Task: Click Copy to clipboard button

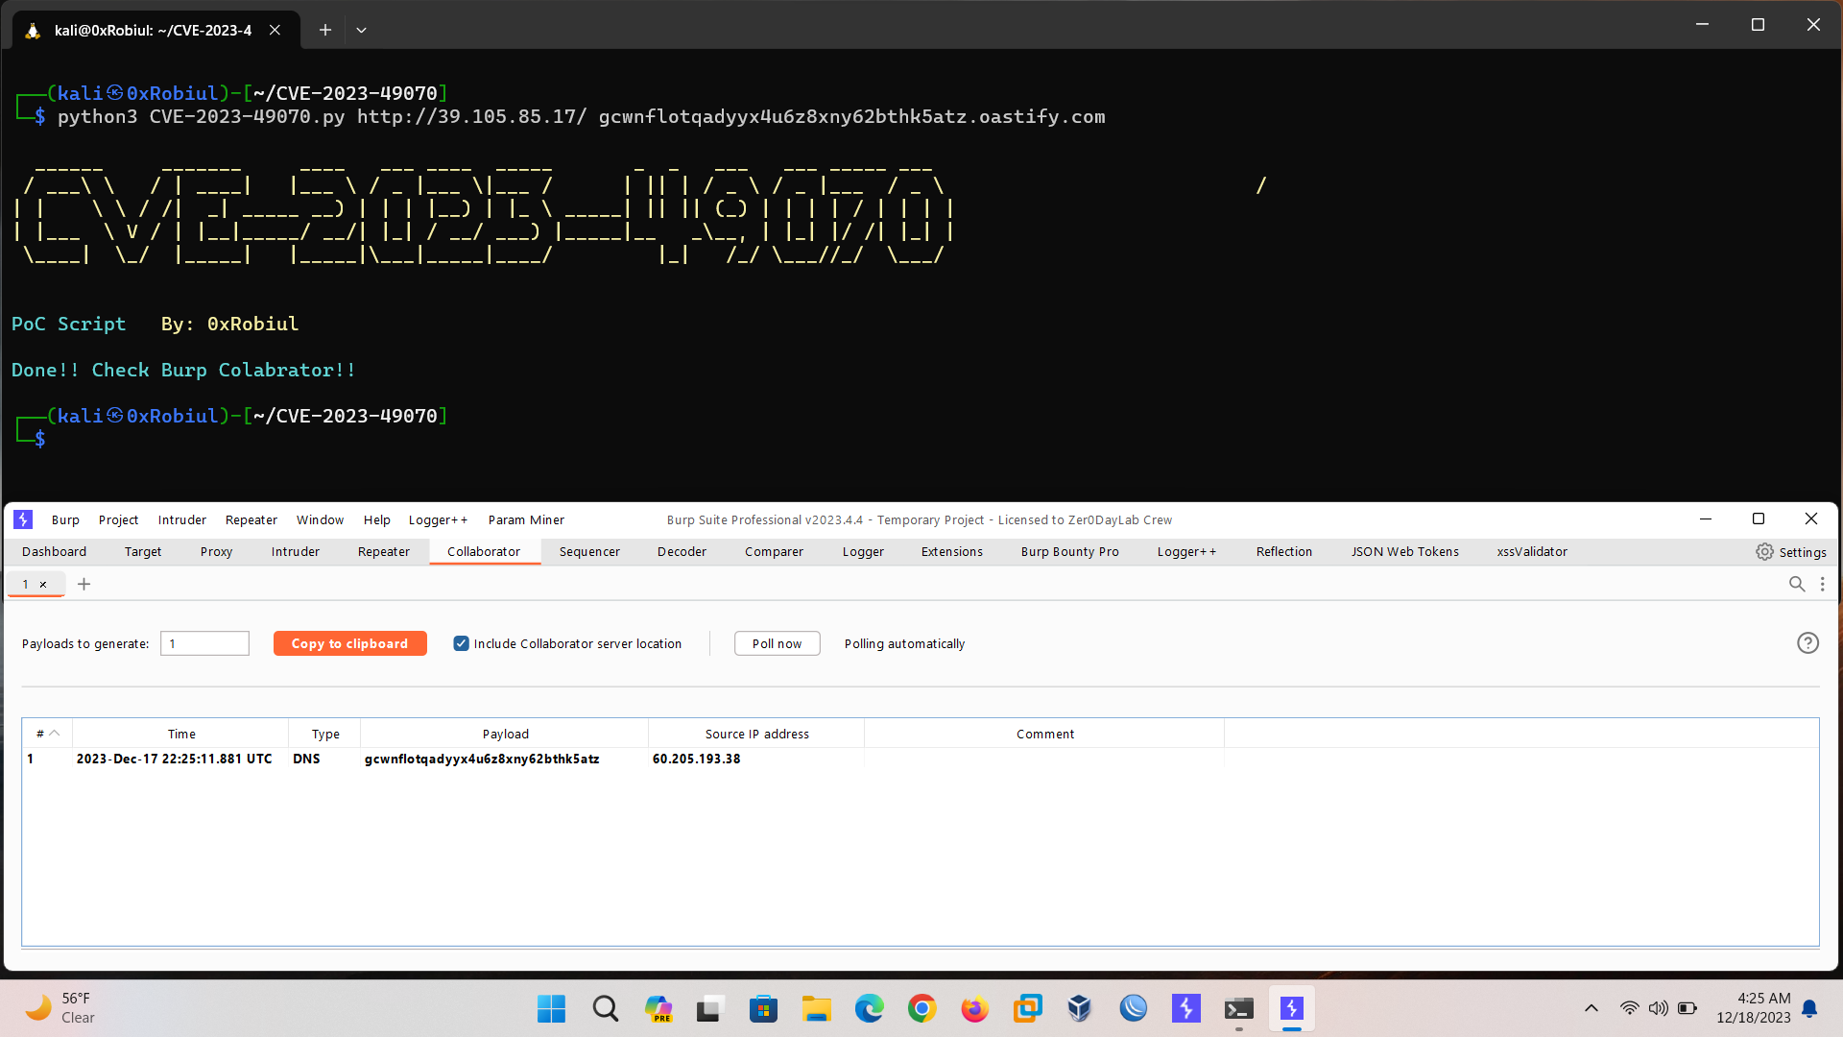Action: pyautogui.click(x=349, y=643)
